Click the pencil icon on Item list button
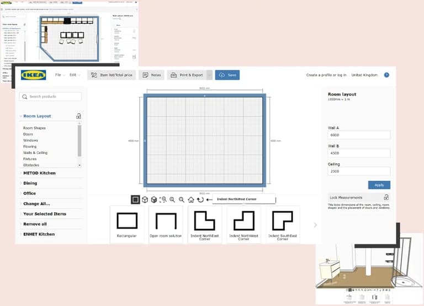Screen dimensions: 424x306 (94, 75)
